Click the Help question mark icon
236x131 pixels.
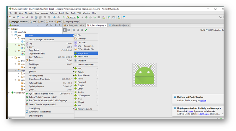coord(124,17)
